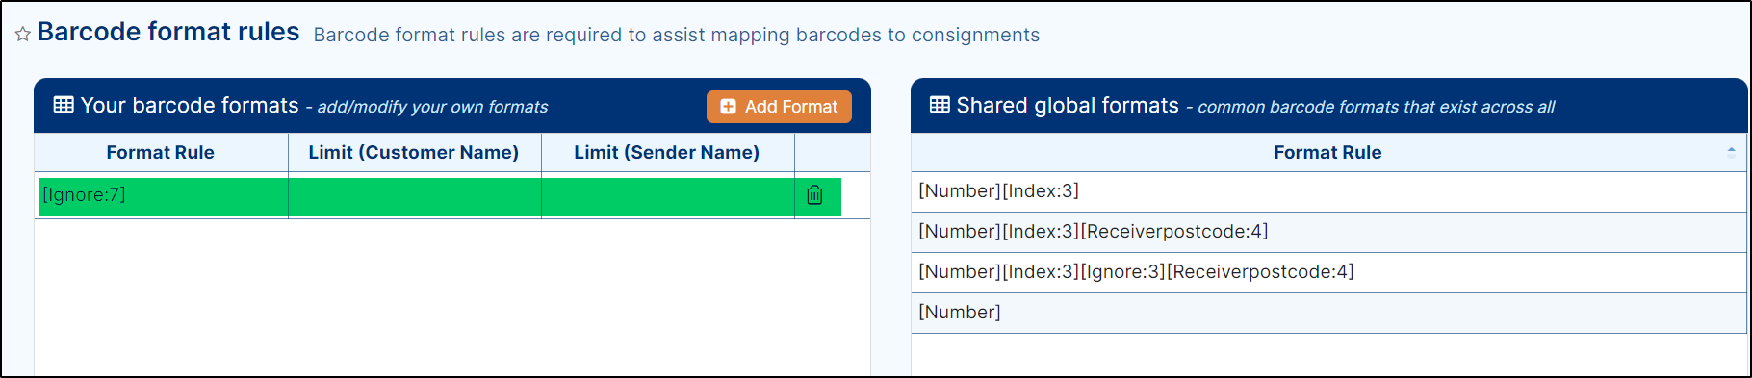Screen dimensions: 1752x378
Task: Edit the Sender Name limit cell of [Ignore:7]
Action: click(x=668, y=196)
